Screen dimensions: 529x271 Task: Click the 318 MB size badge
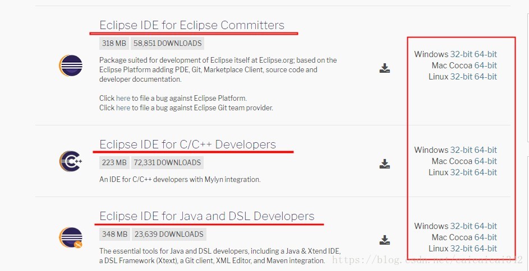114,43
